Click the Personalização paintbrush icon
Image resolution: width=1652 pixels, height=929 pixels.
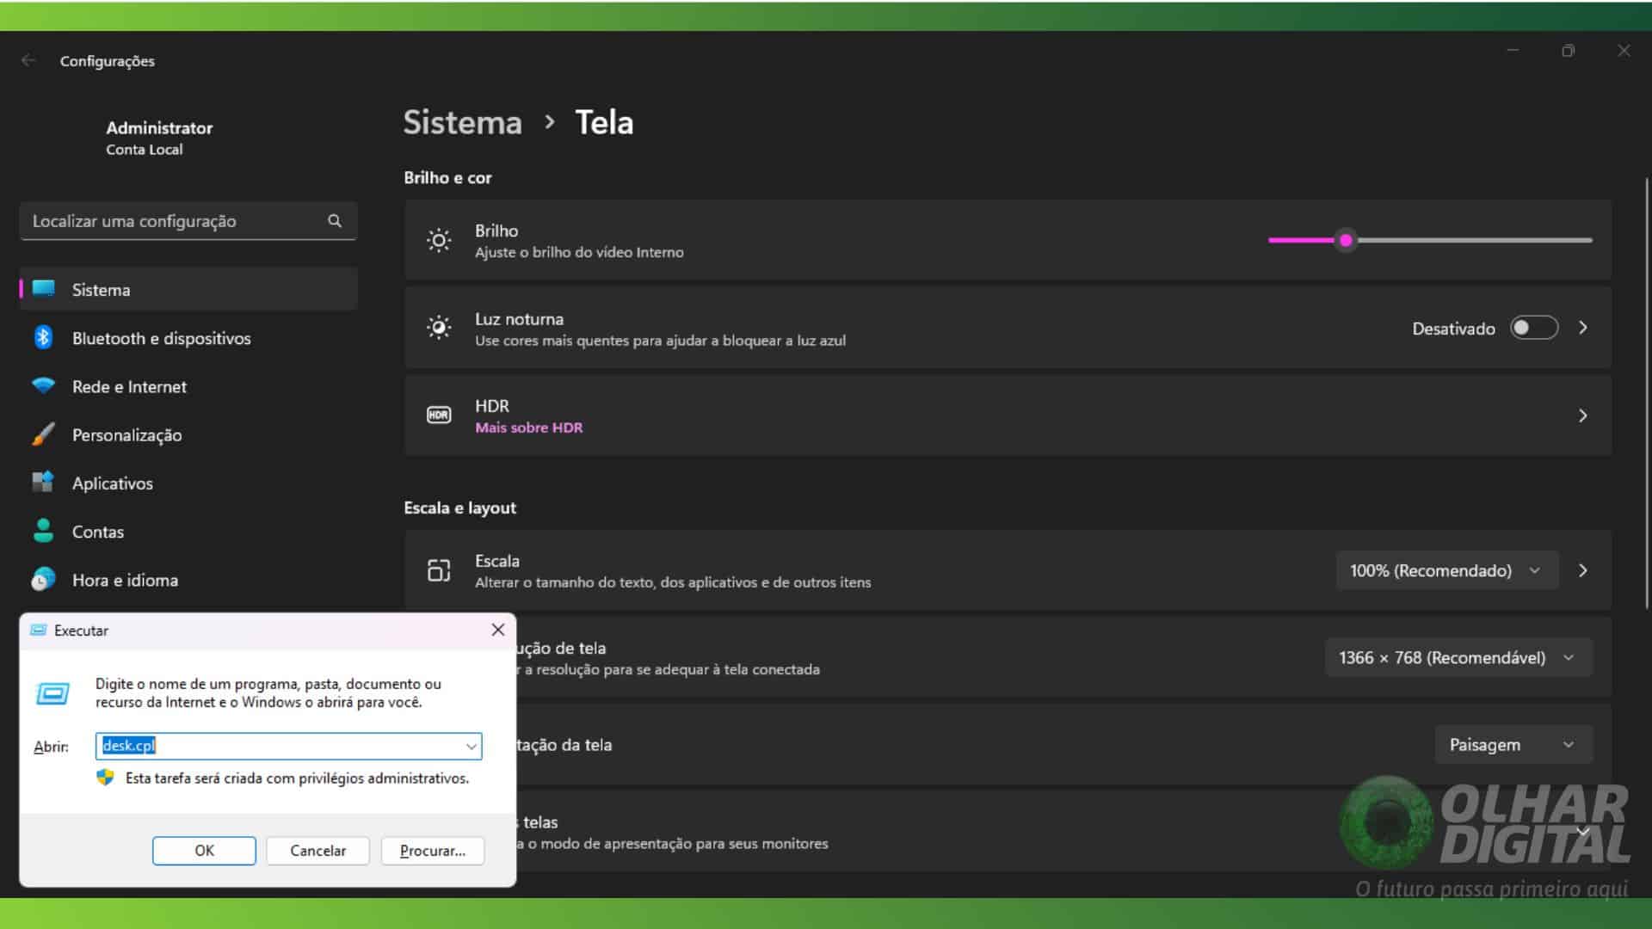tap(43, 434)
